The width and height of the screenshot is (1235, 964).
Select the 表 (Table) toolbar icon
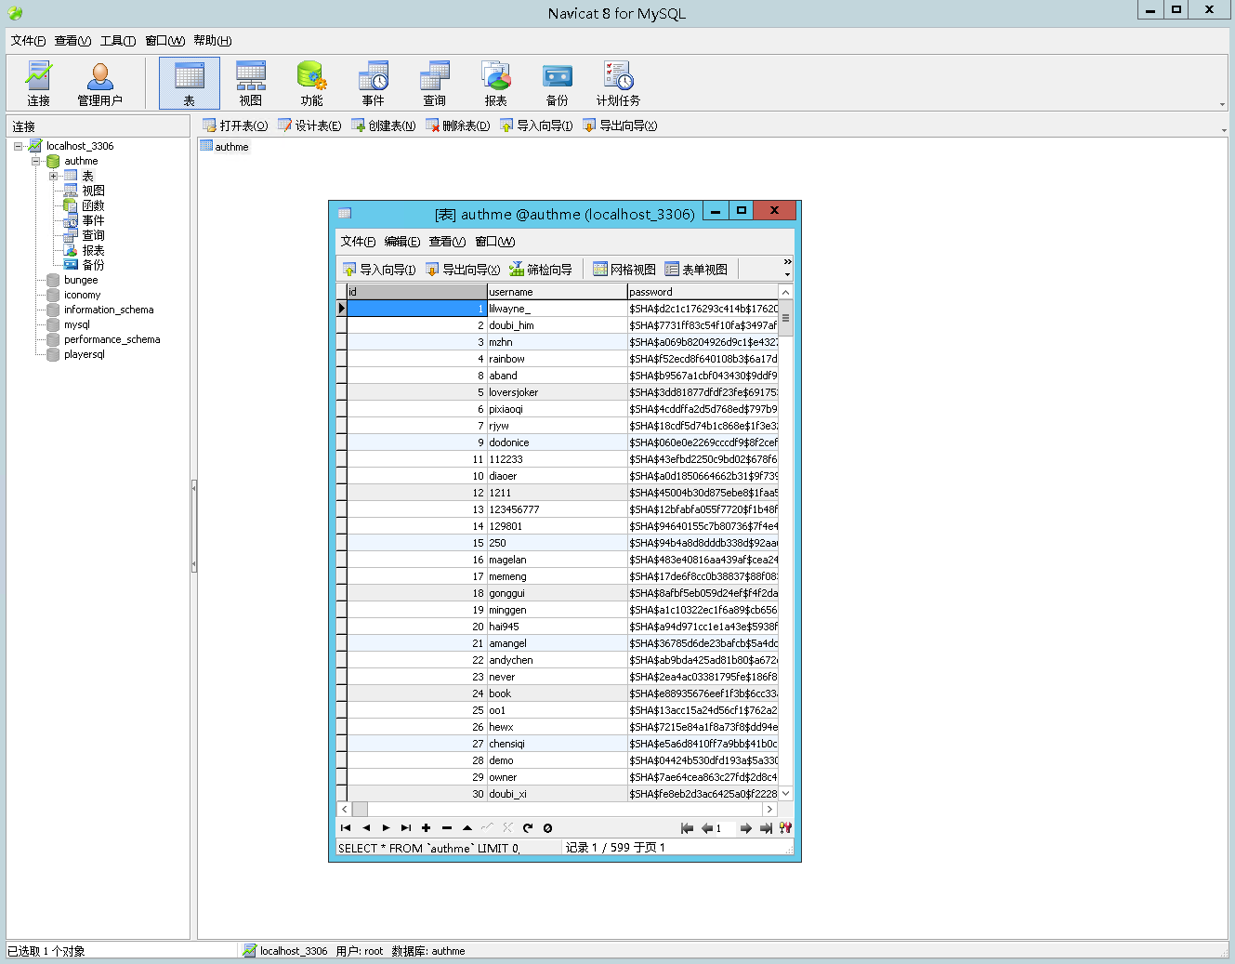point(189,84)
